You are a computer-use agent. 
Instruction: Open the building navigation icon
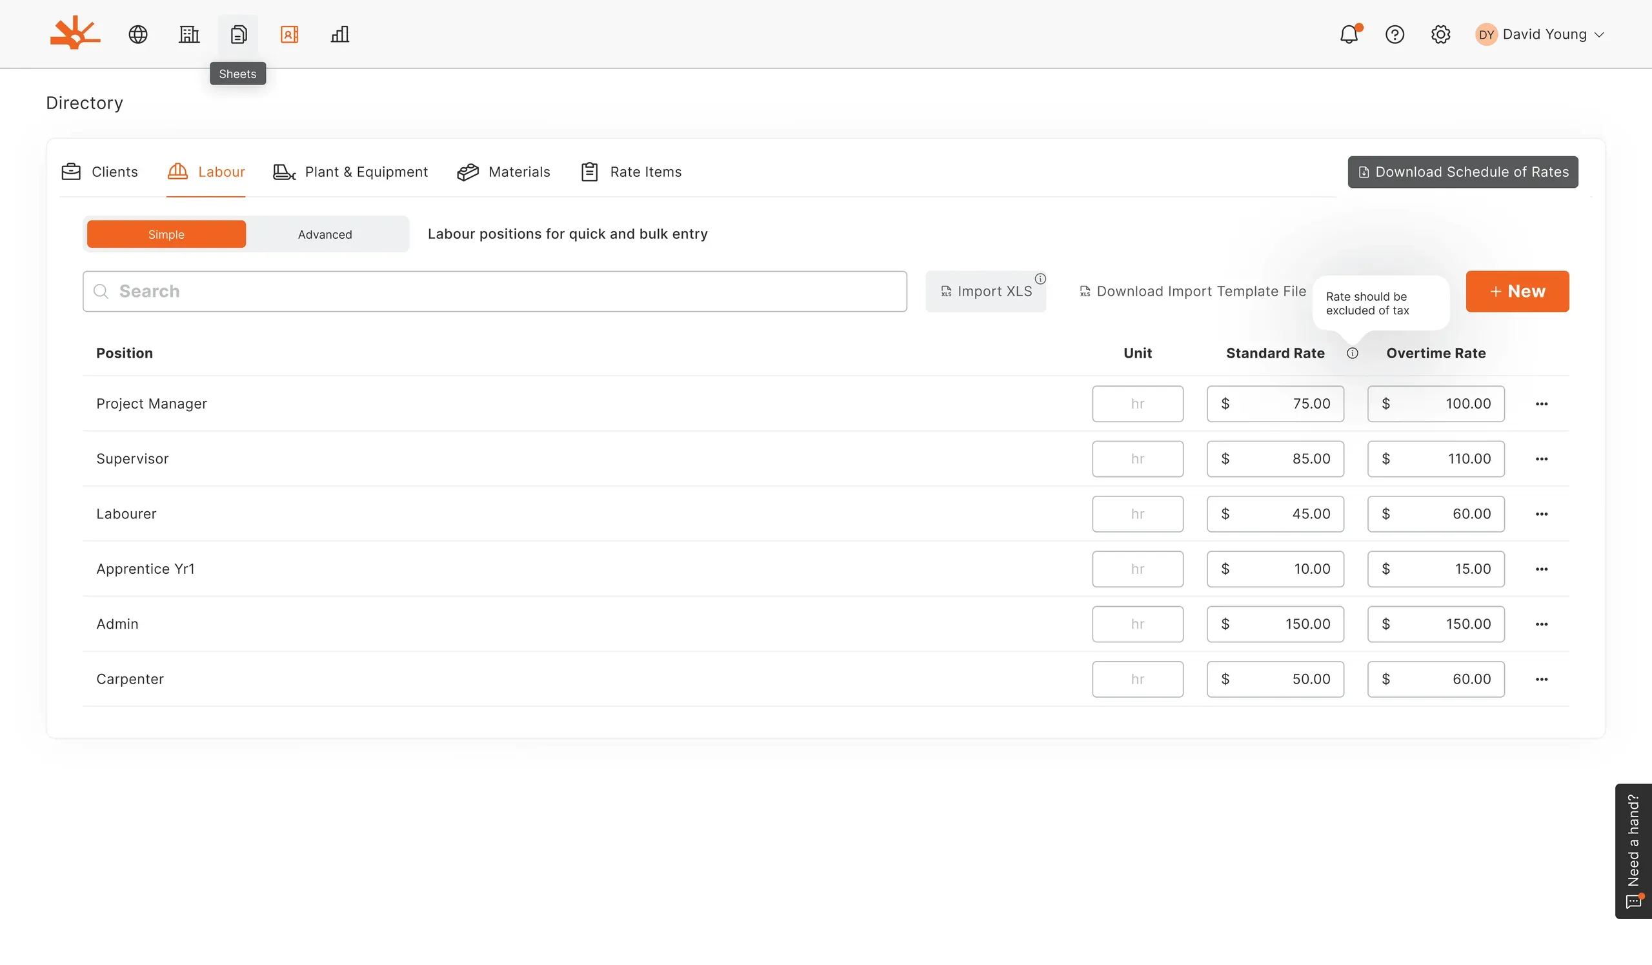pyautogui.click(x=189, y=34)
